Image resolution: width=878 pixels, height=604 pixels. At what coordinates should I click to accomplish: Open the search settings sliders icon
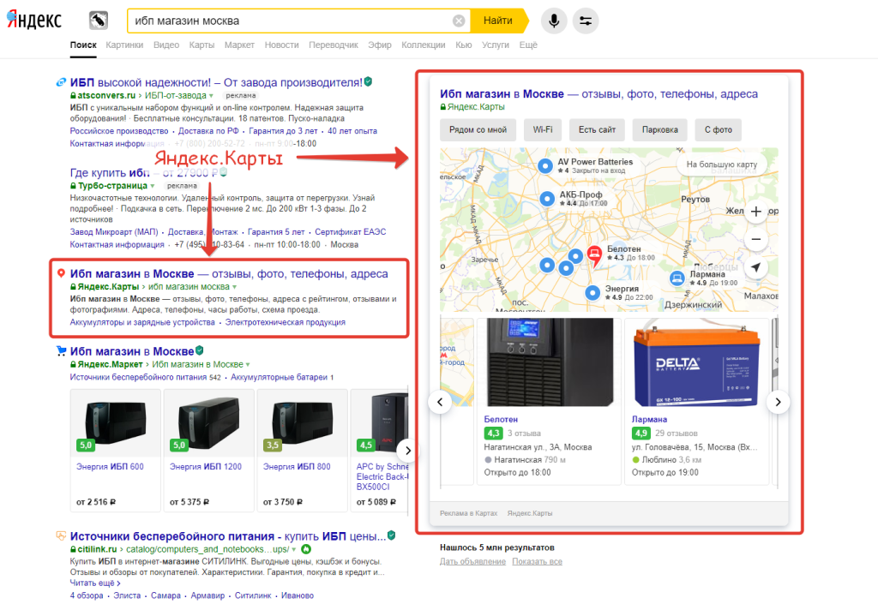pos(585,21)
